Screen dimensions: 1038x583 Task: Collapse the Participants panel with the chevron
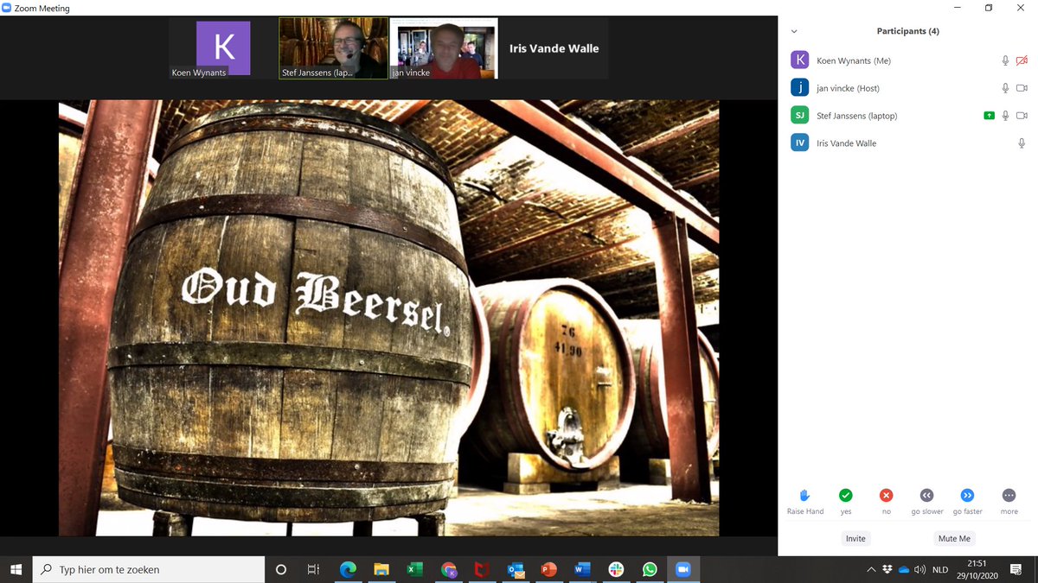coord(794,31)
